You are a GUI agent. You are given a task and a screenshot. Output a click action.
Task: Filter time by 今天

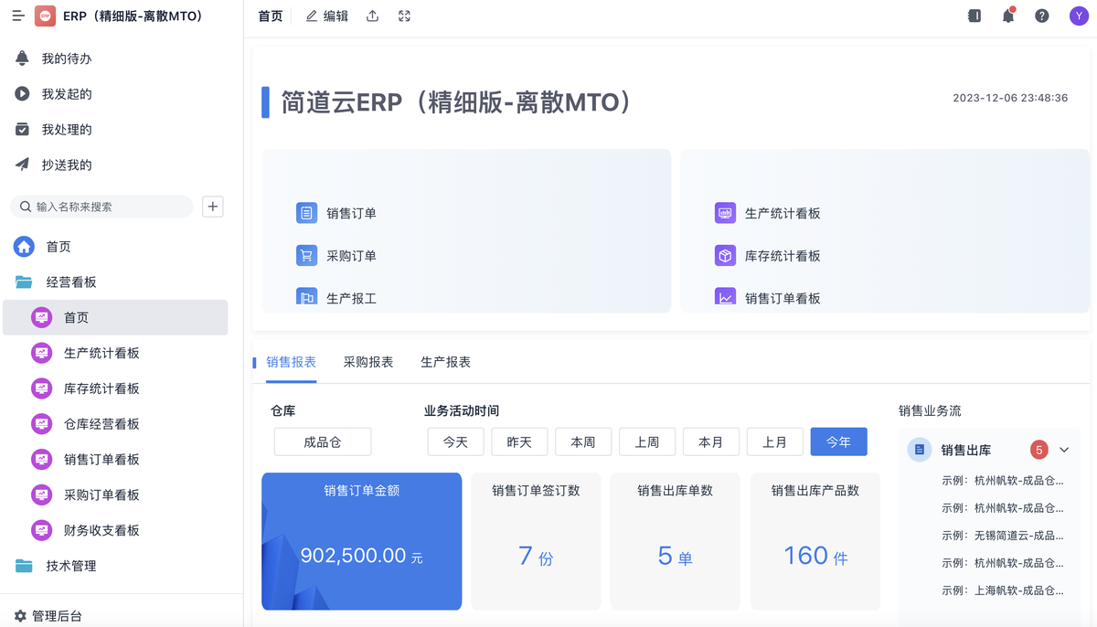[455, 441]
